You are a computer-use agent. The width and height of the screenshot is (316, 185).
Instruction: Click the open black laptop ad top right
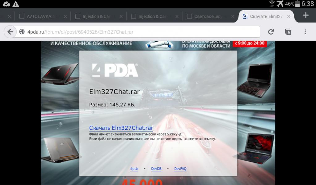tap(255, 80)
